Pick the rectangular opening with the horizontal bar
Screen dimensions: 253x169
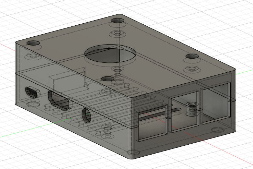153,123
